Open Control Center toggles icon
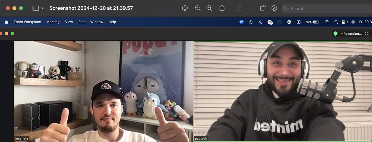The width and height of the screenshot is (372, 142). [344, 22]
